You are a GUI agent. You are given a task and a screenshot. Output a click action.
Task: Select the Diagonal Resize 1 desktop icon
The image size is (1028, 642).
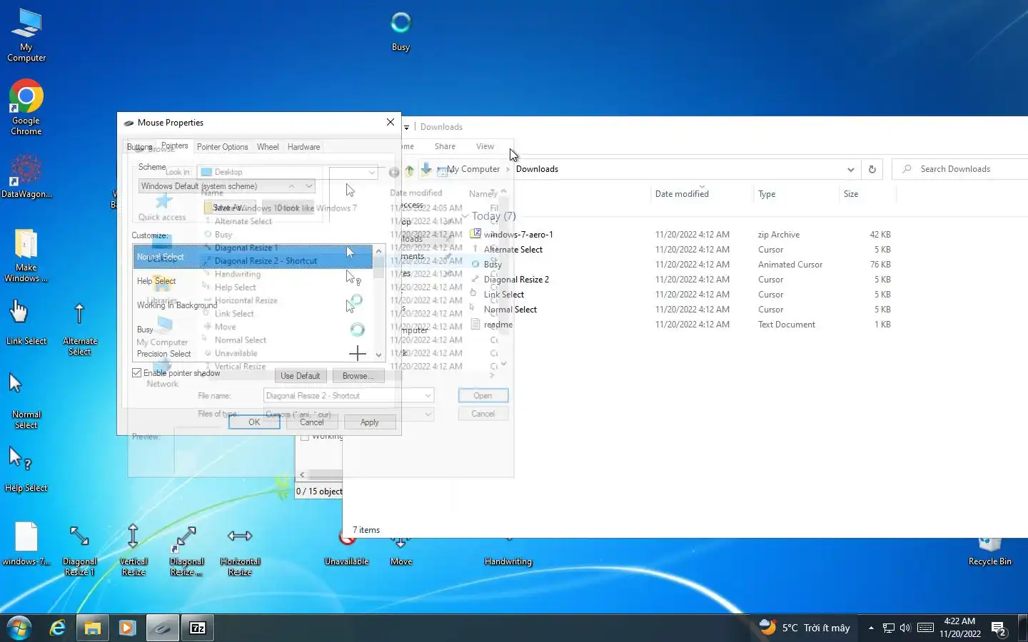[x=79, y=550]
